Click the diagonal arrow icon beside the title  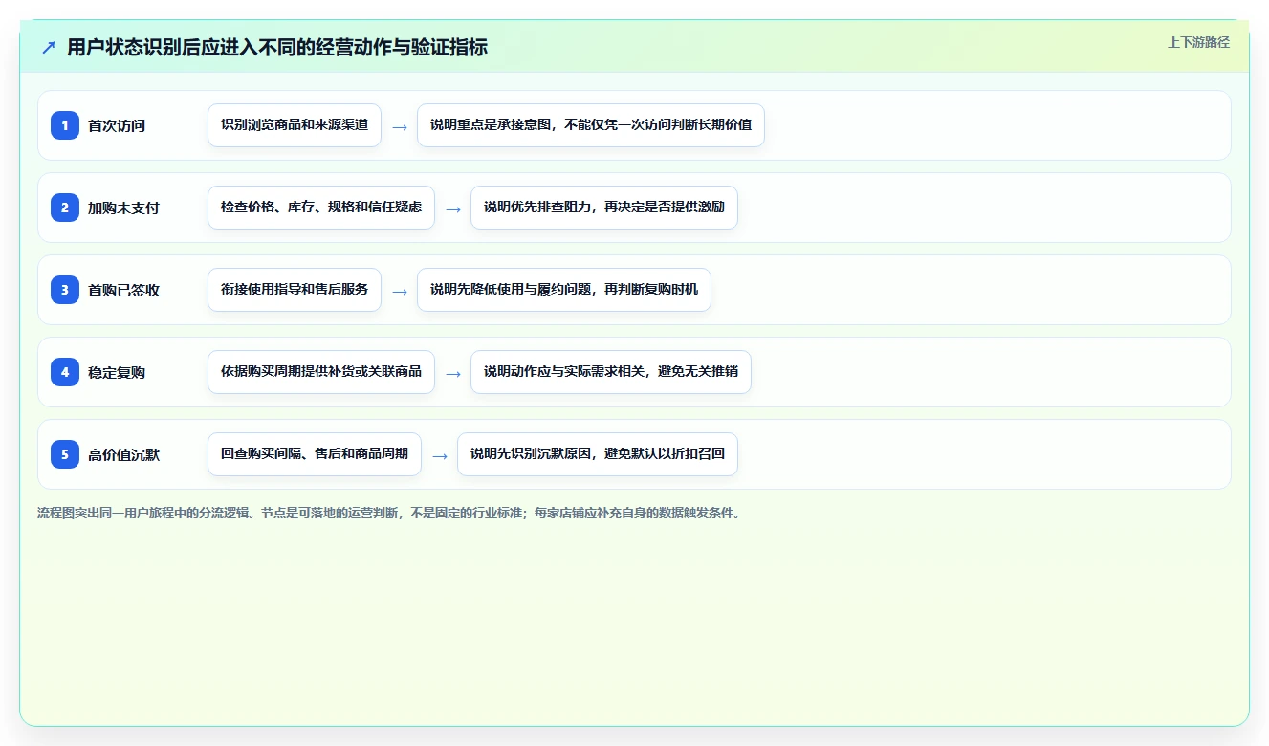click(x=49, y=47)
